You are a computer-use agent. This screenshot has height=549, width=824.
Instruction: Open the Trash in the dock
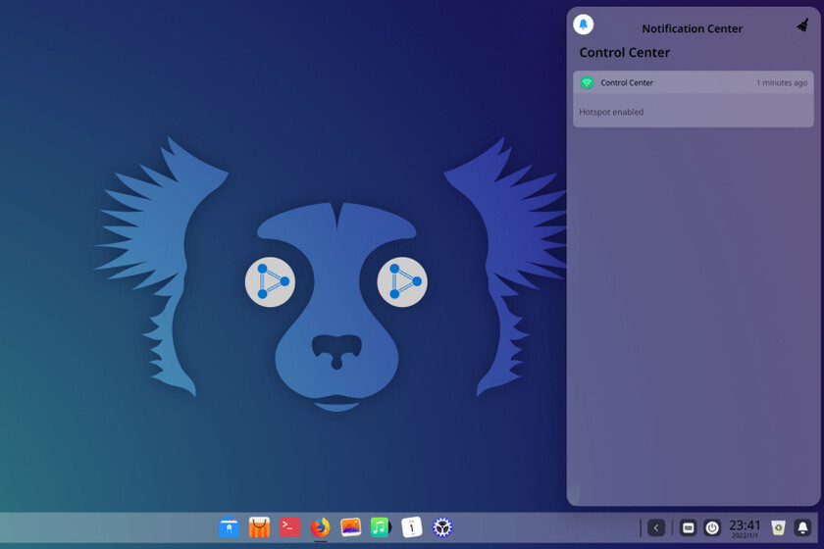(778, 527)
